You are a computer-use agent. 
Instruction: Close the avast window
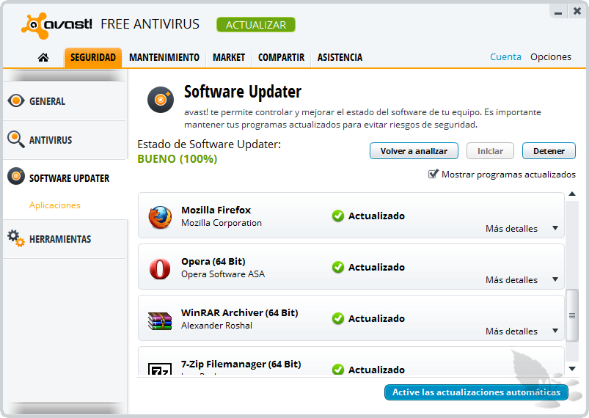pyautogui.click(x=577, y=11)
